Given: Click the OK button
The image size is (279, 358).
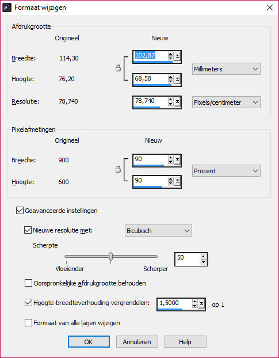Looking at the screenshot, I should pos(89,341).
